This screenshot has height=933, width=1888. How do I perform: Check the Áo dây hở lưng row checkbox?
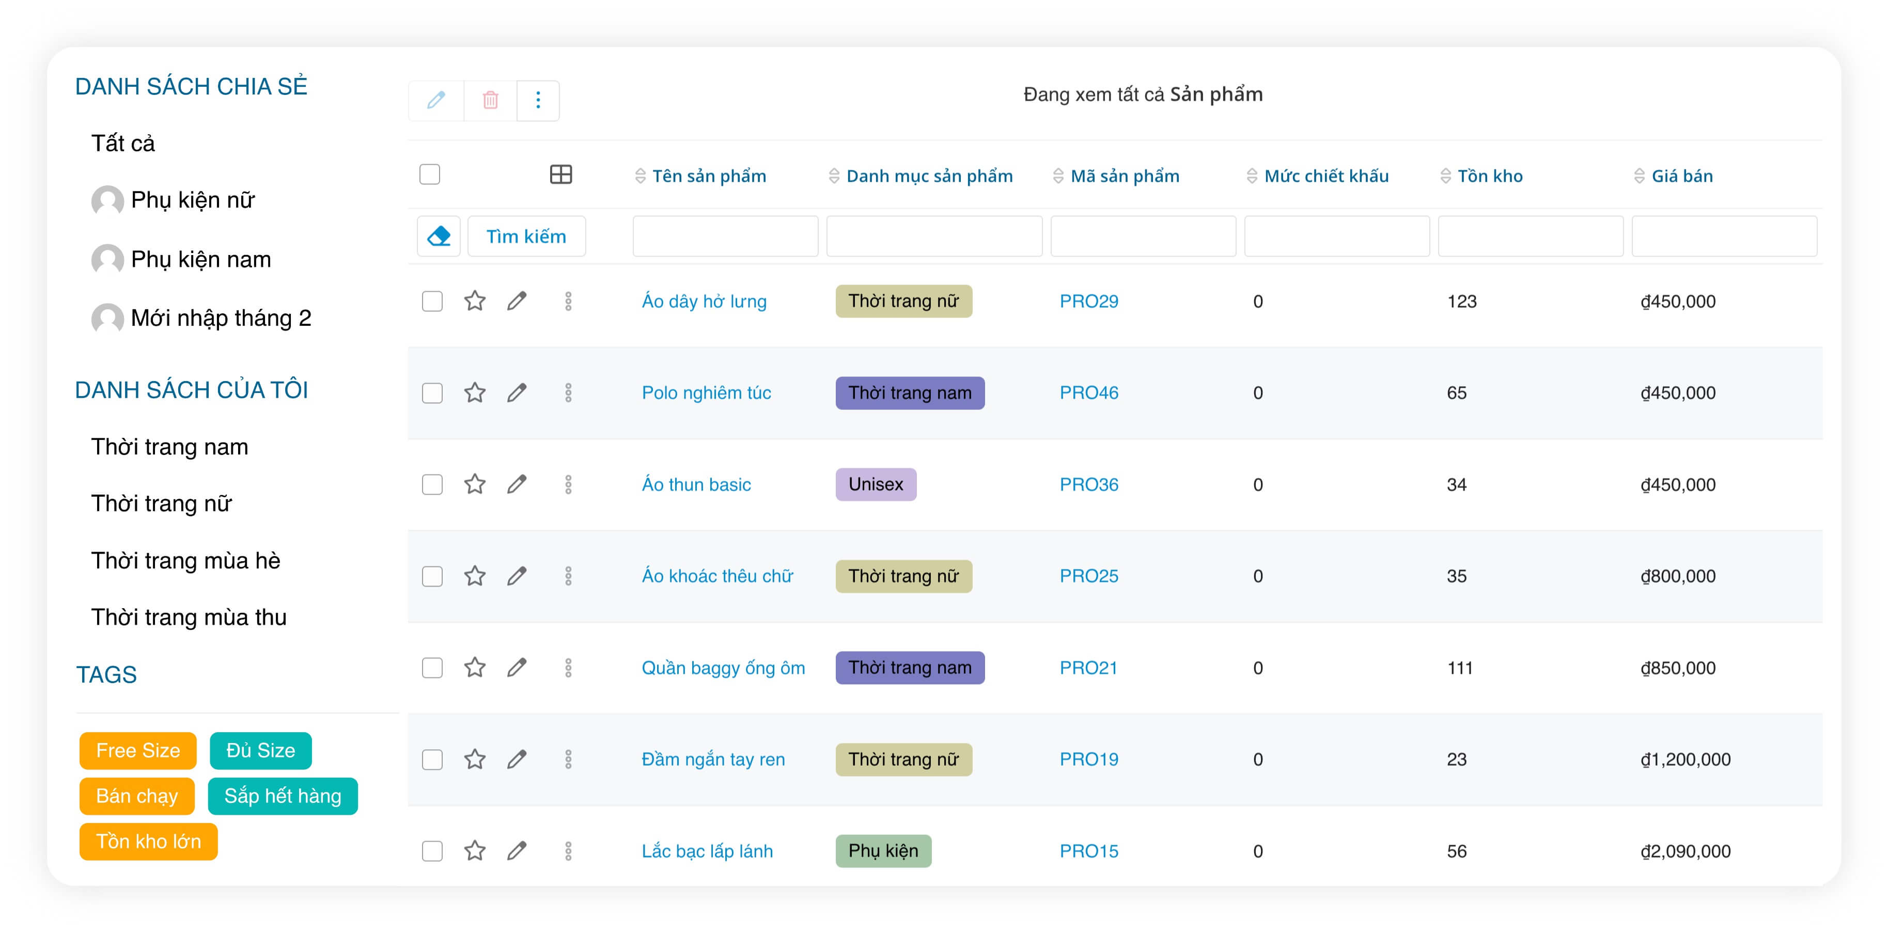(432, 301)
